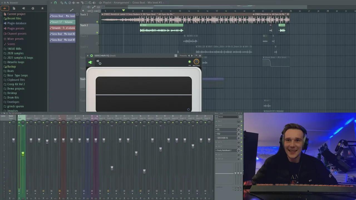The height and width of the screenshot is (200, 356).
Task: Open the [none] effect slot dropdown in the mixer
Action: point(228,117)
